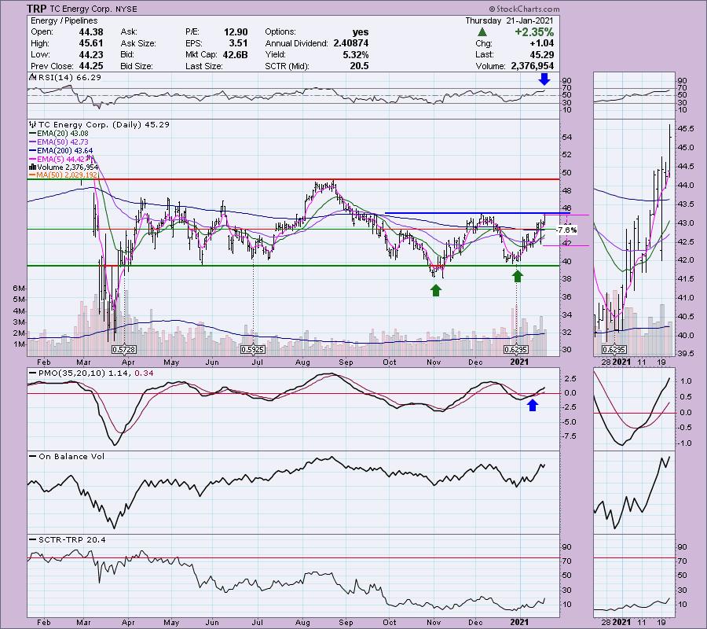Click the NYSE exchange label
The height and width of the screenshot is (629, 707).
tap(126, 9)
